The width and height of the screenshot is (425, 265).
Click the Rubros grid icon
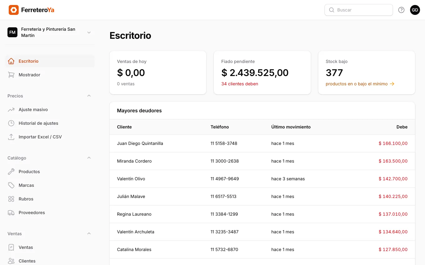point(11,199)
